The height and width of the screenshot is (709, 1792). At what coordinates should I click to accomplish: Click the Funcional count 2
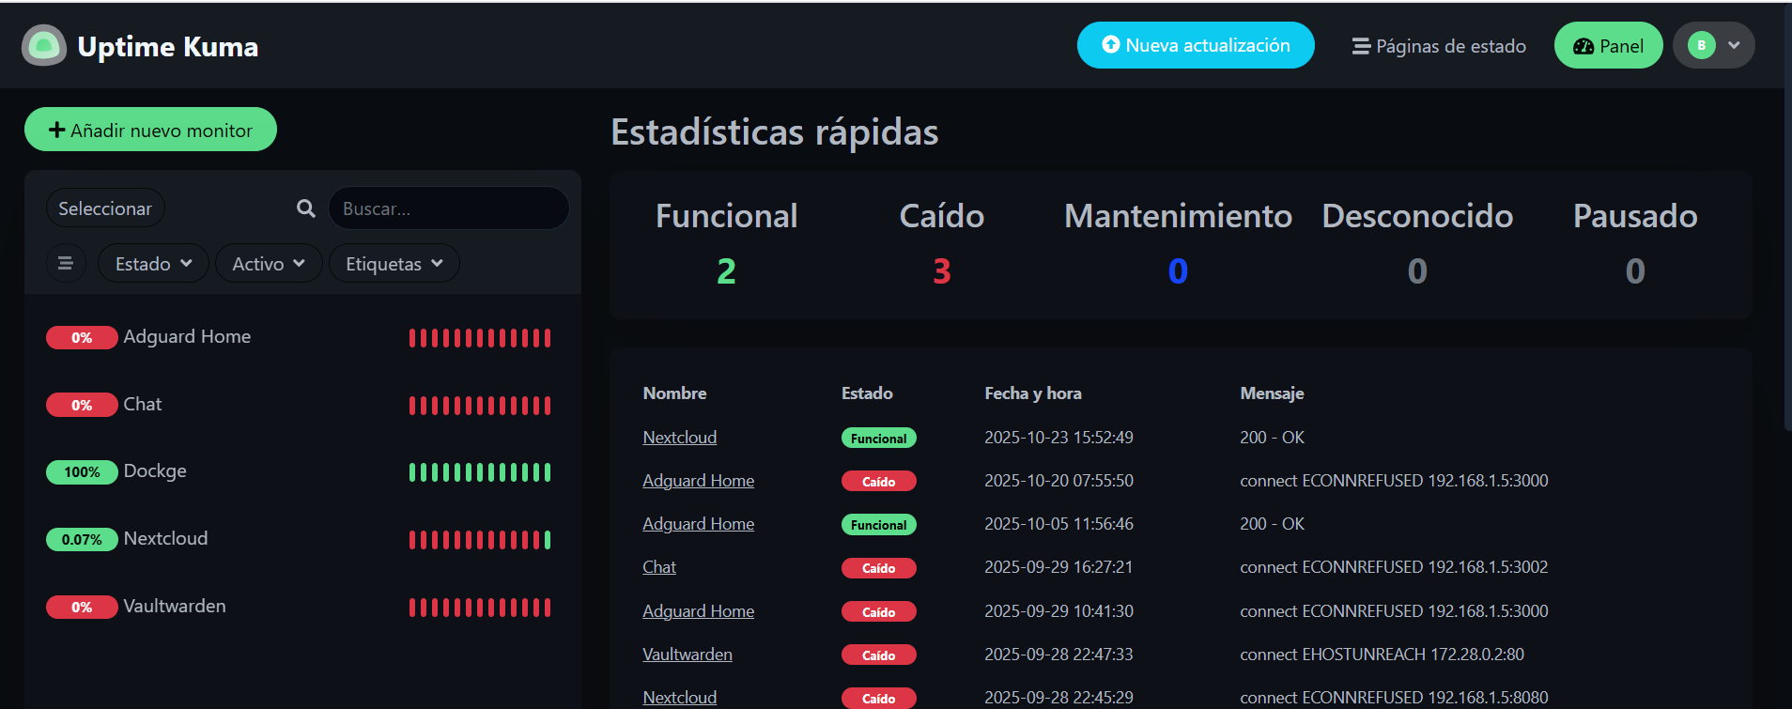coord(726,271)
